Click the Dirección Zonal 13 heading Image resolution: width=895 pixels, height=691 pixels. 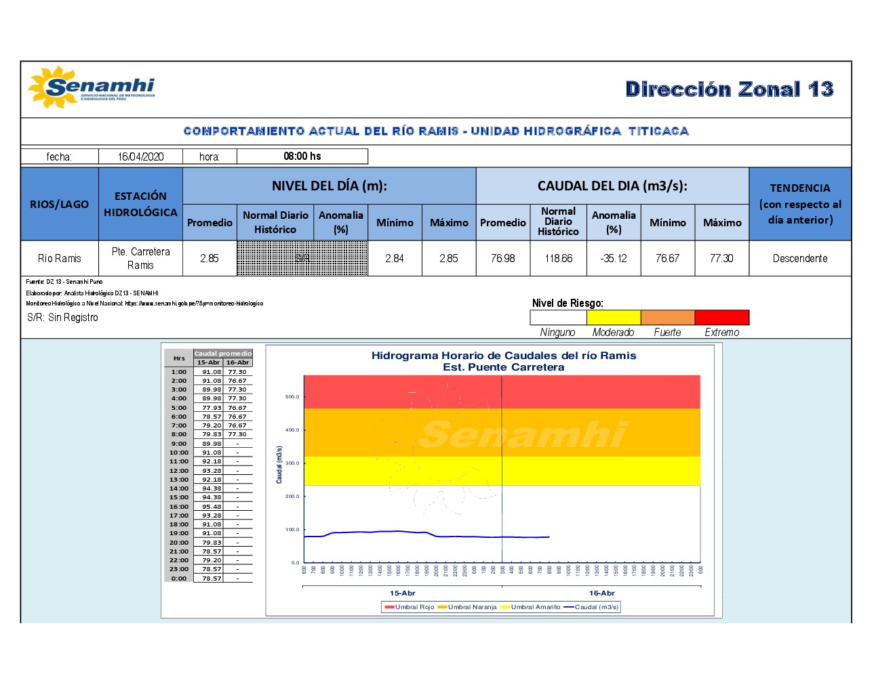point(729,89)
